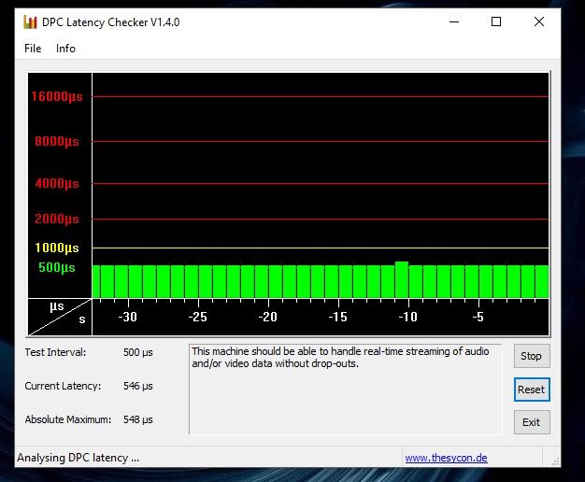The height and width of the screenshot is (482, 585).
Task: Maximize the DPC Latency Checker window
Action: tap(496, 21)
